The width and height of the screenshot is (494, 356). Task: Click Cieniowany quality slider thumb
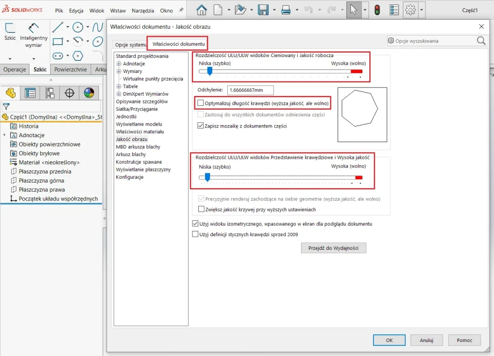tap(209, 71)
